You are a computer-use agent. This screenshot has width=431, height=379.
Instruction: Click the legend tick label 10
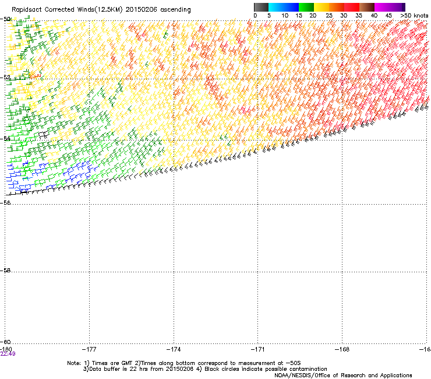285,16
